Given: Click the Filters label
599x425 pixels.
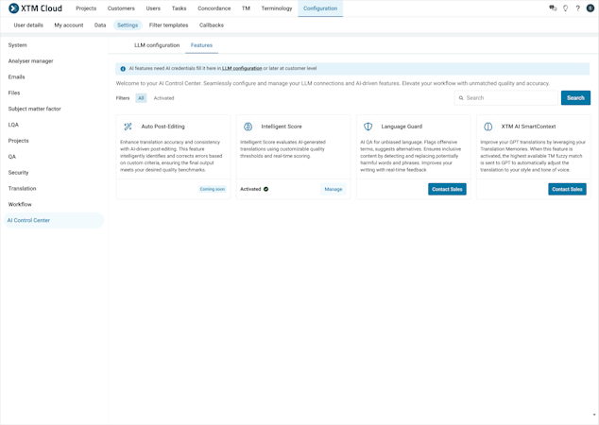Looking at the screenshot, I should pos(123,98).
